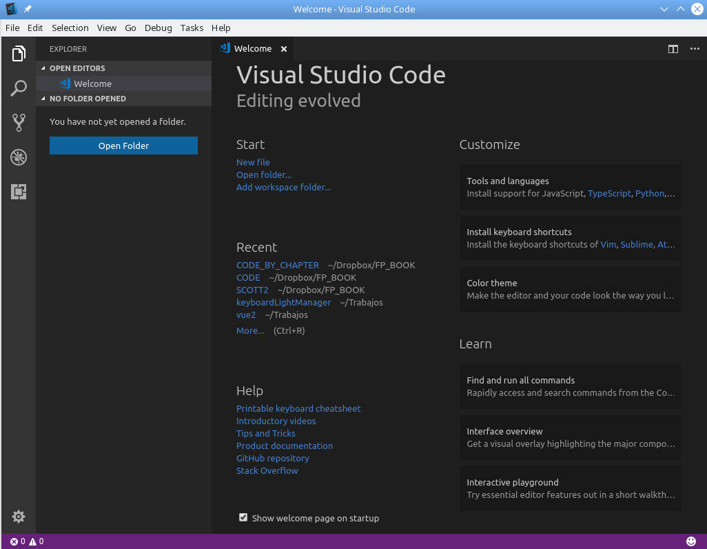The image size is (707, 549).
Task: Click the blue Open Folder button
Action: 123,146
